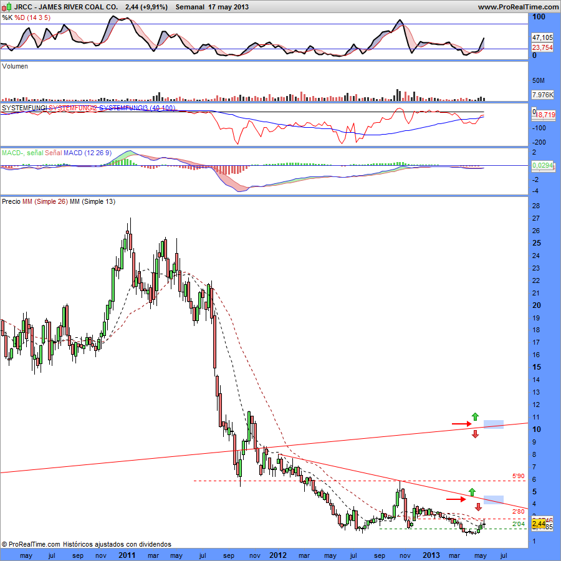Click the MM (Simple 26) moving average label
This screenshot has height=561, width=561.
click(x=45, y=201)
